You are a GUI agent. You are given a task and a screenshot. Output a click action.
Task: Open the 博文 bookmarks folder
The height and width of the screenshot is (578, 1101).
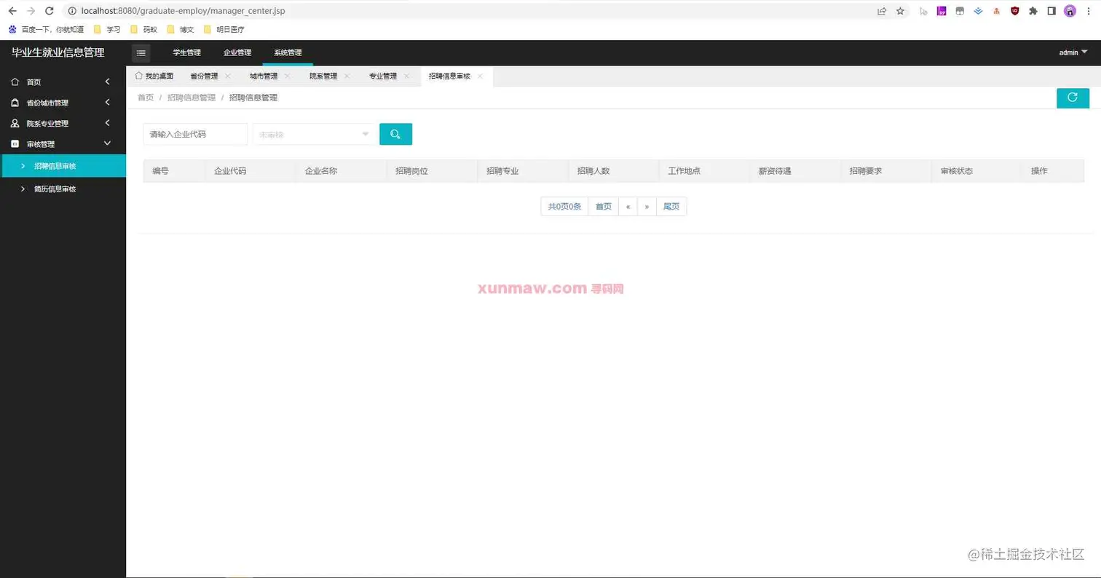(x=181, y=30)
